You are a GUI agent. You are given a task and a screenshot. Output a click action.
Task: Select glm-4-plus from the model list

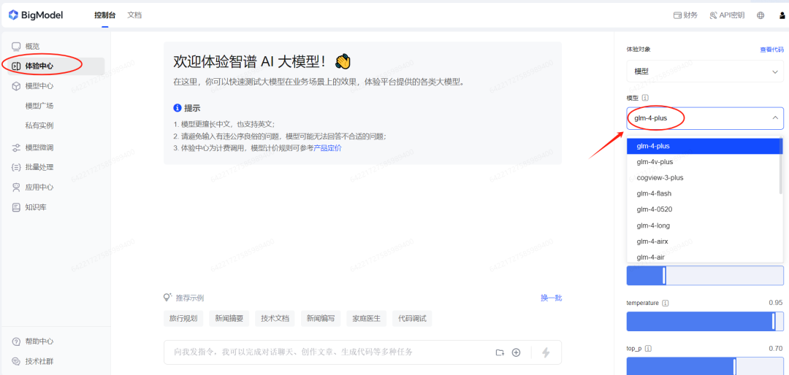point(703,146)
